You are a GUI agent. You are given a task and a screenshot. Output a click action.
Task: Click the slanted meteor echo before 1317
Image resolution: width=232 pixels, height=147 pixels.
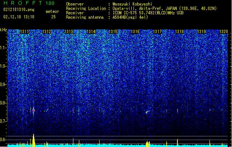point(148,112)
